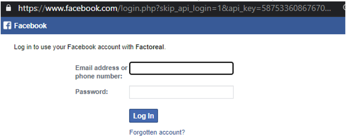Screen dimensions: 346x139
Task: Focus the Email address or phone number field
Action: [181, 68]
